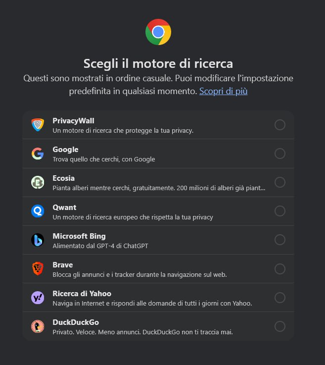
Task: Click the Yahoo purple icon
Action: point(38,298)
